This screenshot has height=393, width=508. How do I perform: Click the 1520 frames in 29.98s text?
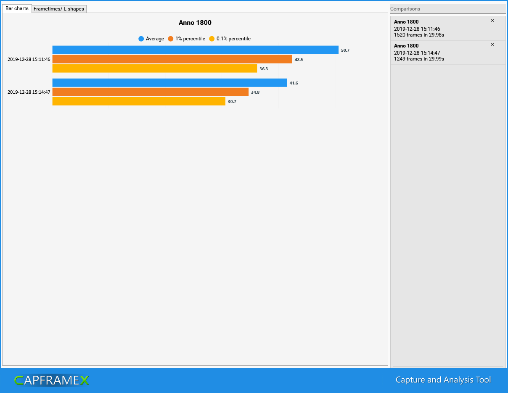pyautogui.click(x=419, y=35)
